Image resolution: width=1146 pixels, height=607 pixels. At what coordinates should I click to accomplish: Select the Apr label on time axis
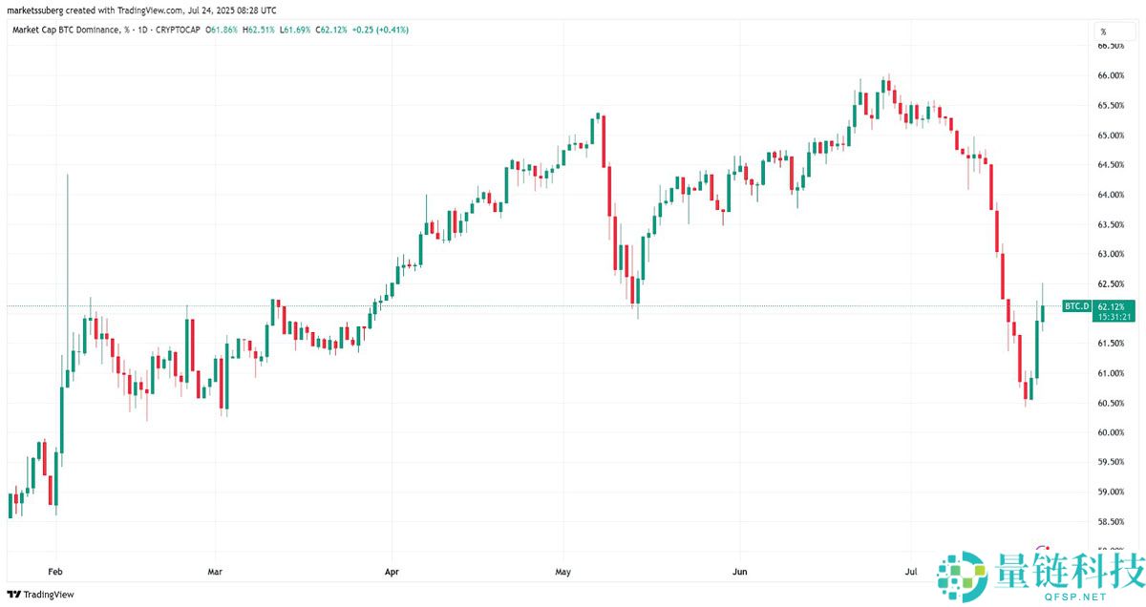point(391,572)
